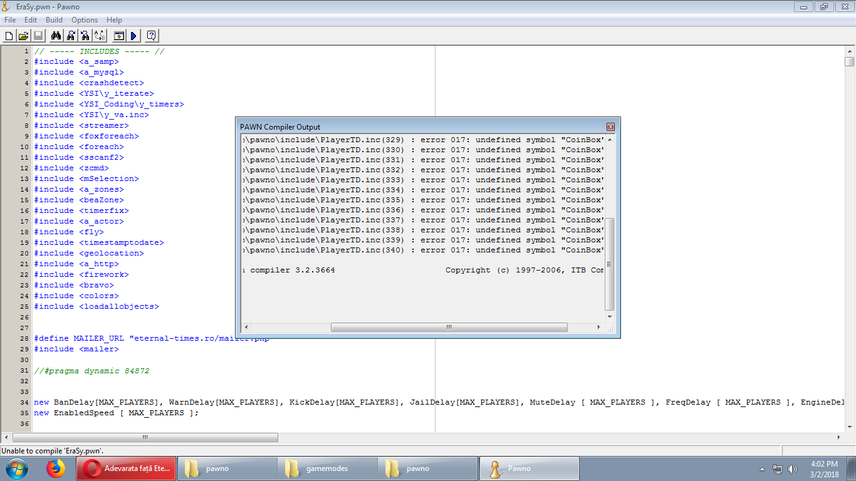Click the Compile window-gear icon

click(x=118, y=36)
